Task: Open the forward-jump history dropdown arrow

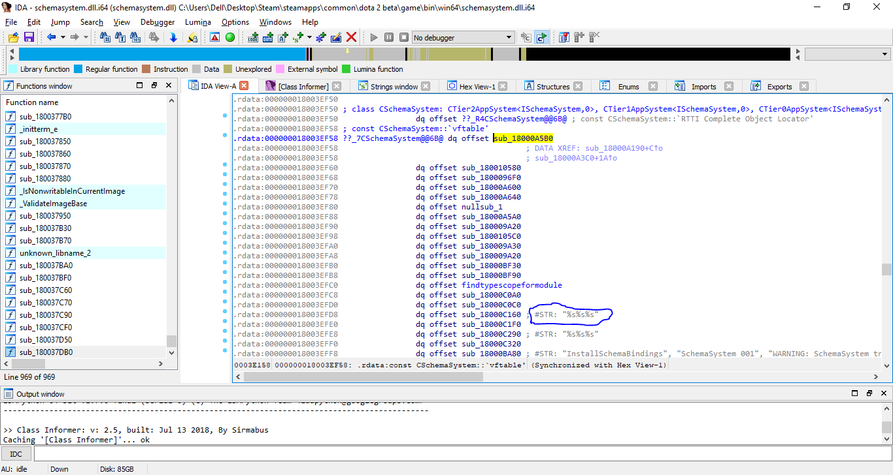Action: [x=86, y=37]
